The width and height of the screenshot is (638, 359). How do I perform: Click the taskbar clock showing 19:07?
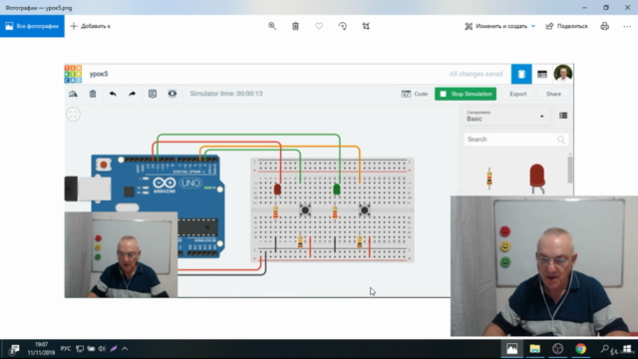[41, 349]
